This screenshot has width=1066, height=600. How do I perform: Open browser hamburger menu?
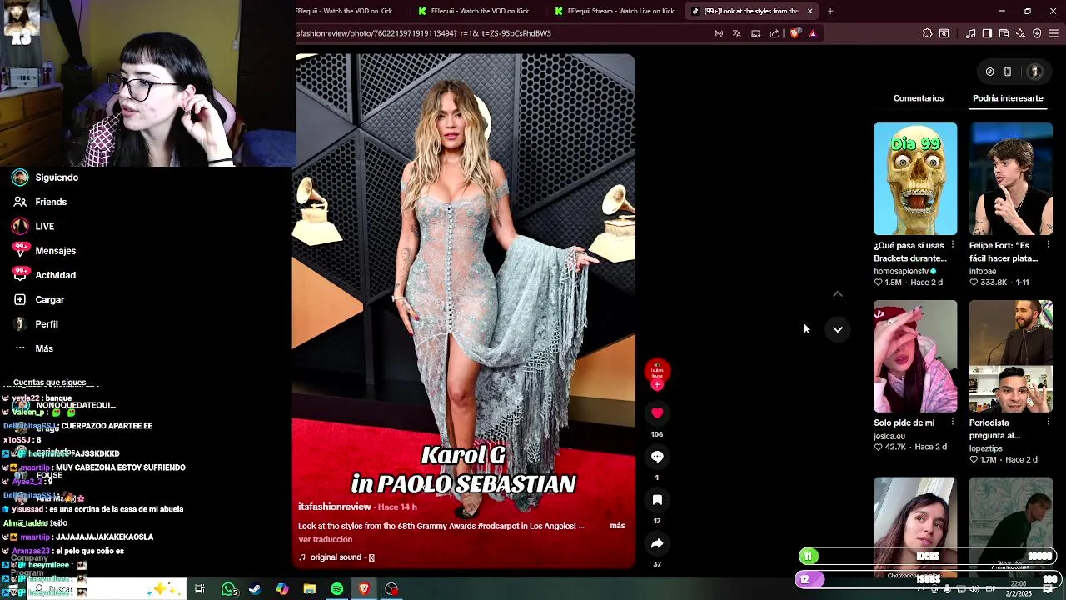(1054, 33)
